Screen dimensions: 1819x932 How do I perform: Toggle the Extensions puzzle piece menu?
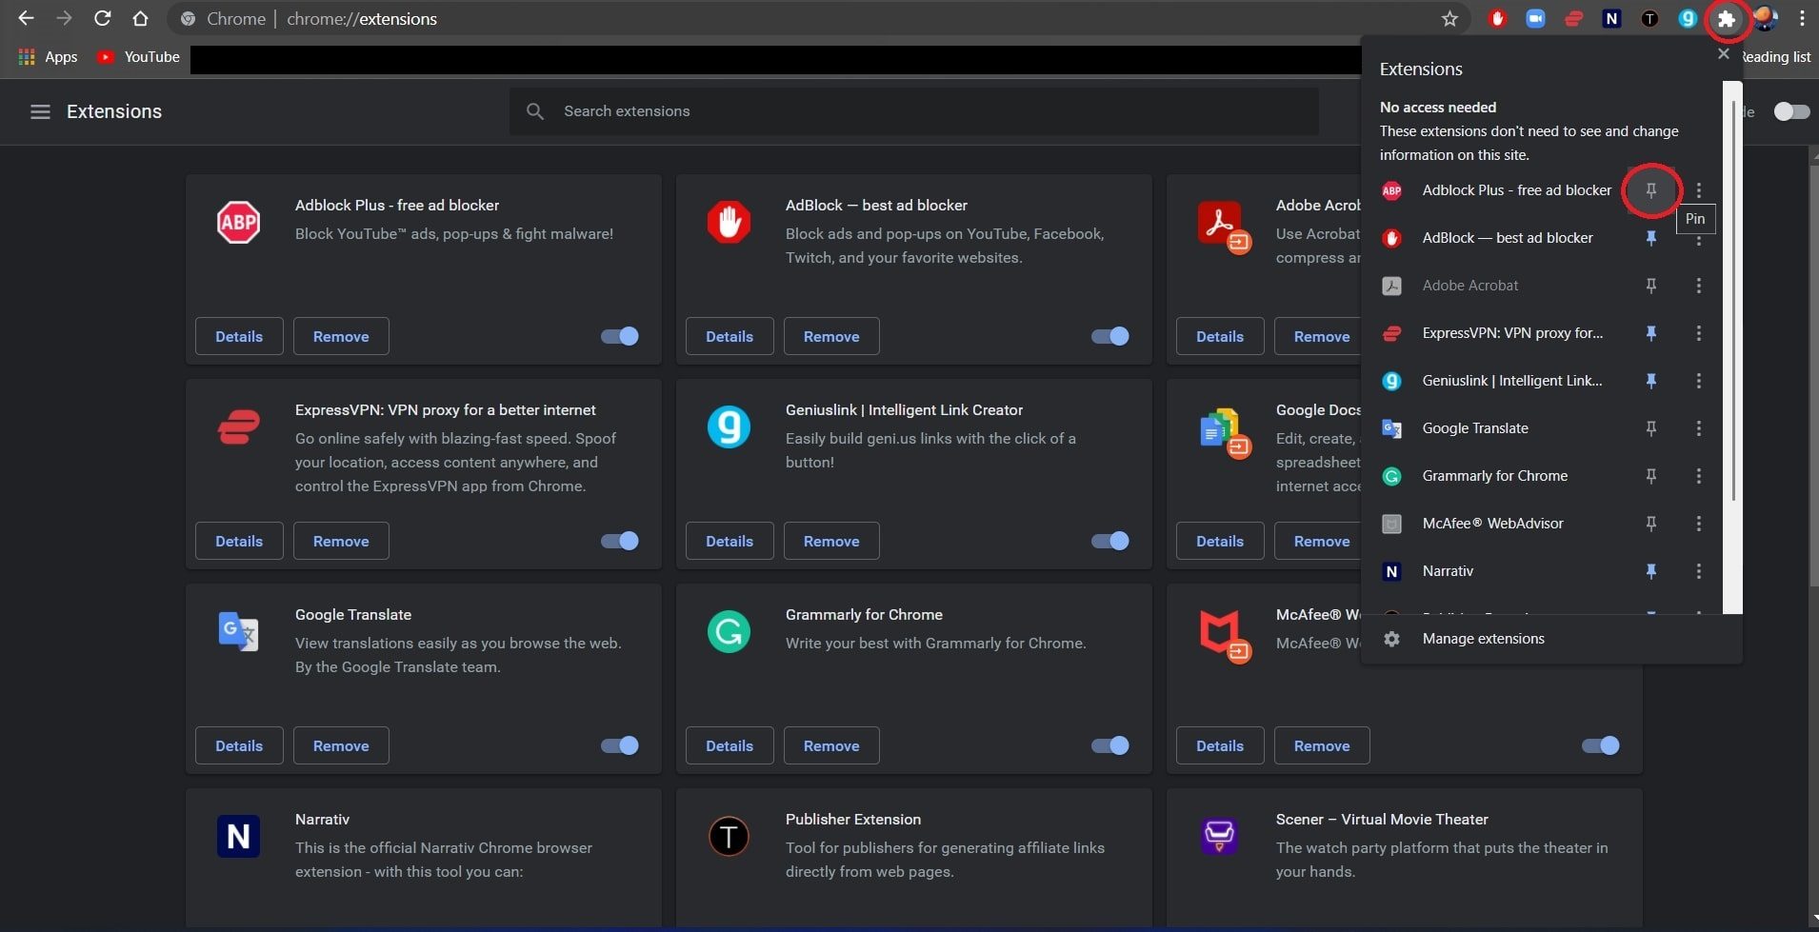pyautogui.click(x=1727, y=19)
